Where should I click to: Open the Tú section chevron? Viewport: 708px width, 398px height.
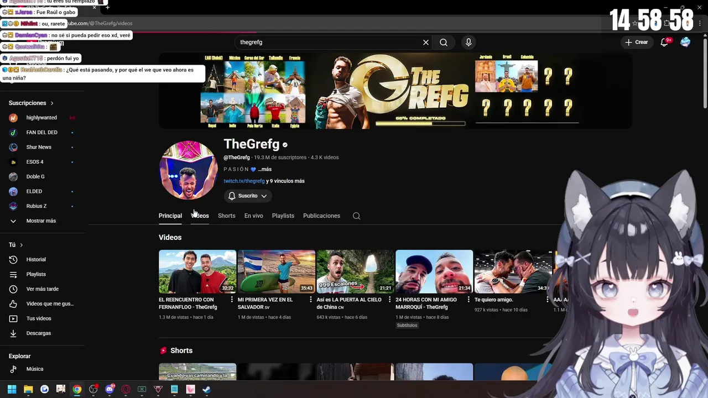[22, 245]
